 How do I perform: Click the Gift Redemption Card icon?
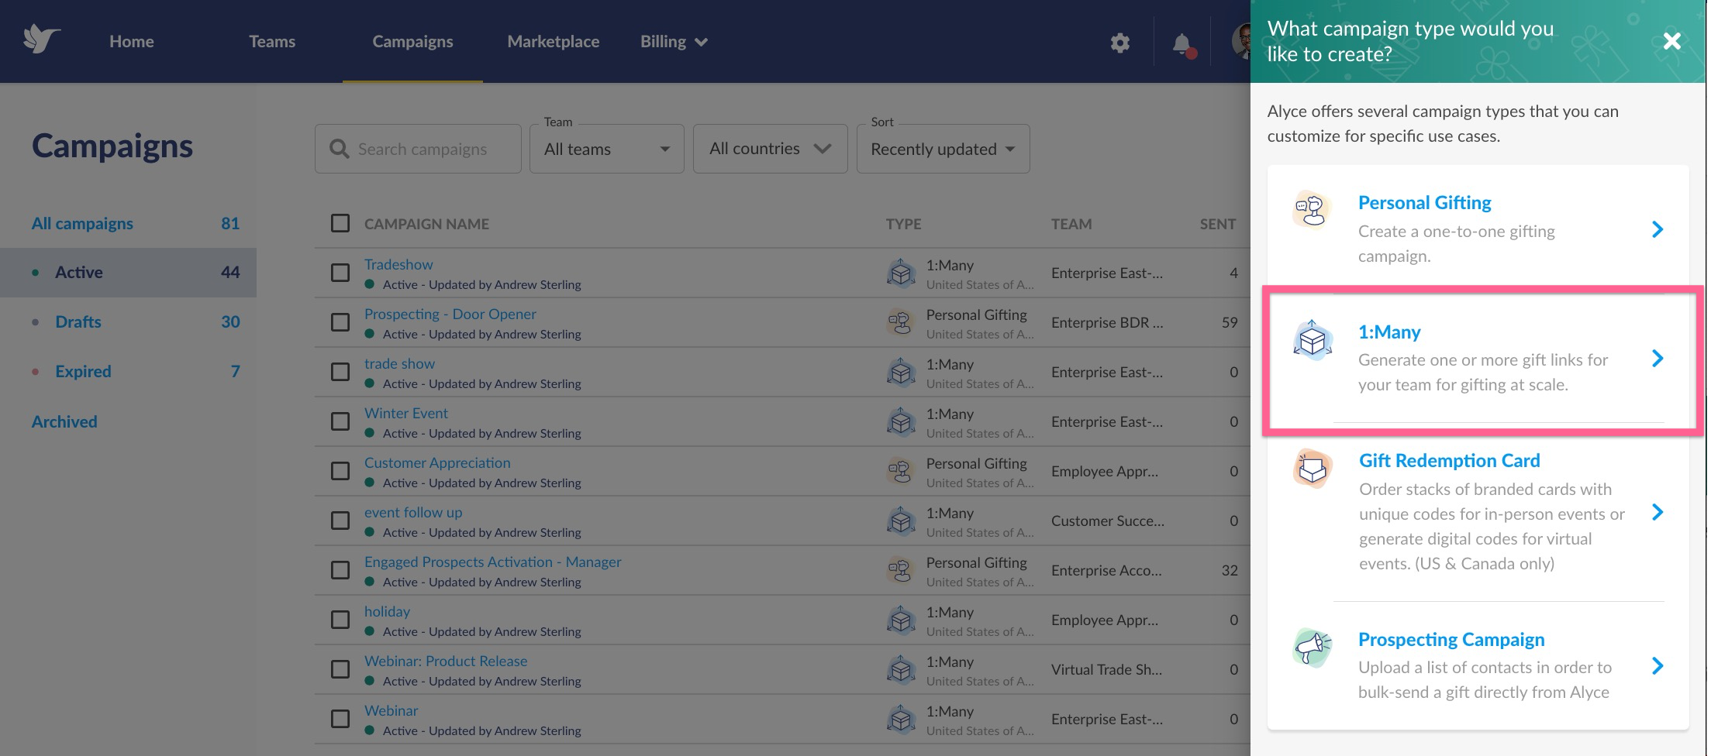[x=1312, y=468]
